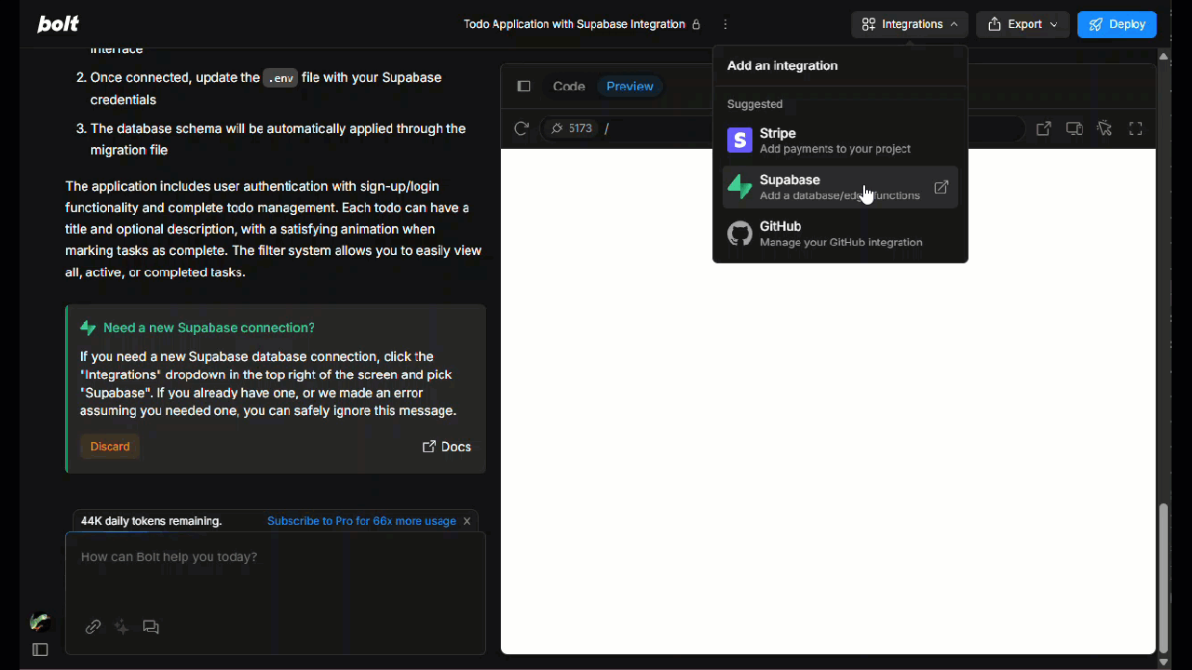Switch to the Code tab
Image resolution: width=1192 pixels, height=670 pixels.
(x=568, y=86)
